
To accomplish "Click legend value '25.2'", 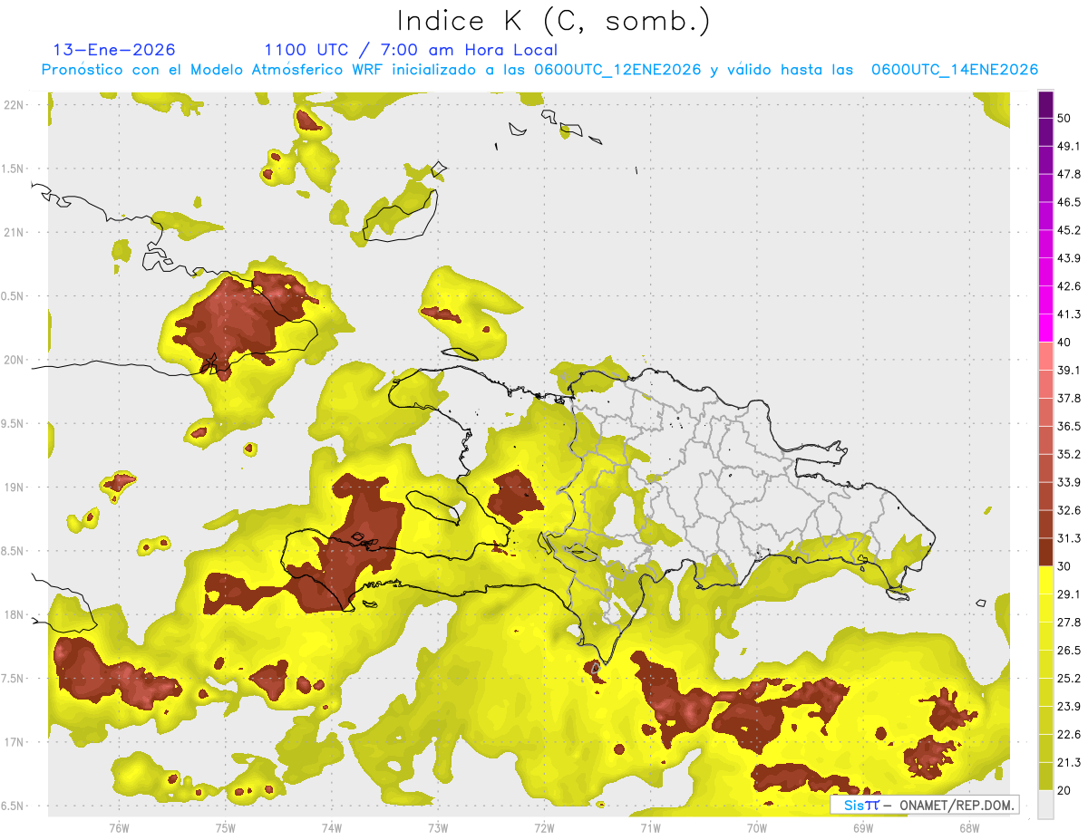I will coord(1068,679).
